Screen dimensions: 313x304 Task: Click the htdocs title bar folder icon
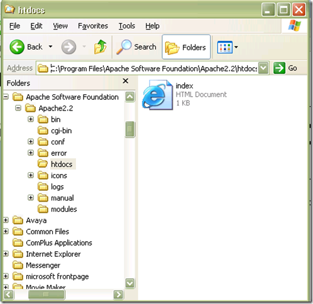tap(9, 9)
